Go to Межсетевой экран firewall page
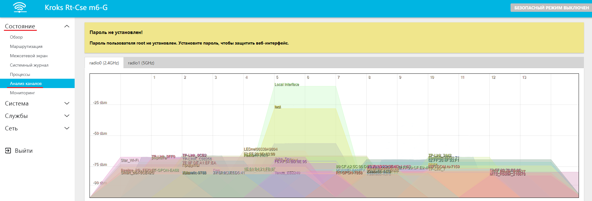 pos(29,56)
